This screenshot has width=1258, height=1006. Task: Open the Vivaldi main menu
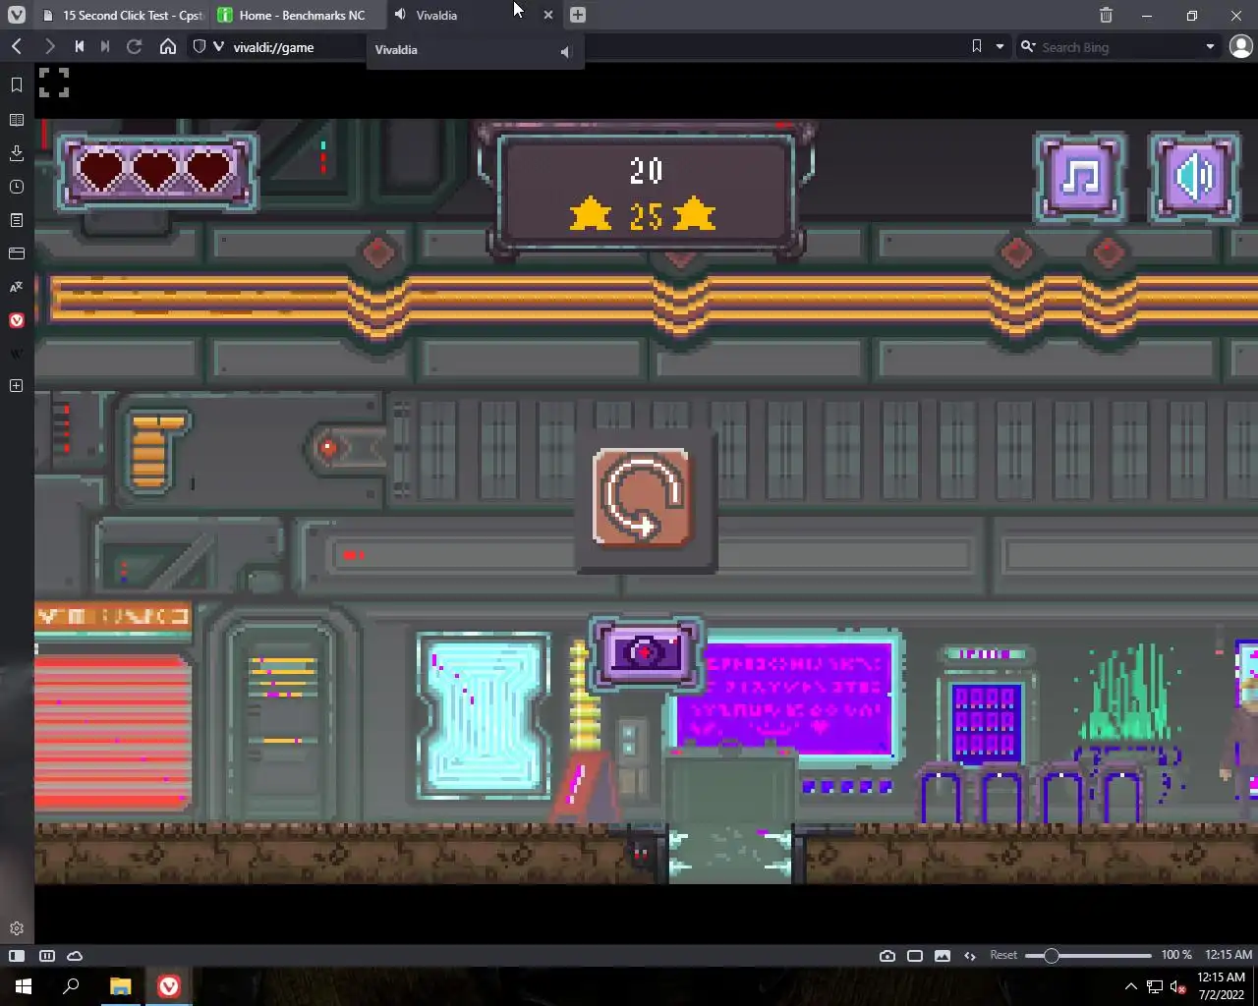click(x=16, y=15)
